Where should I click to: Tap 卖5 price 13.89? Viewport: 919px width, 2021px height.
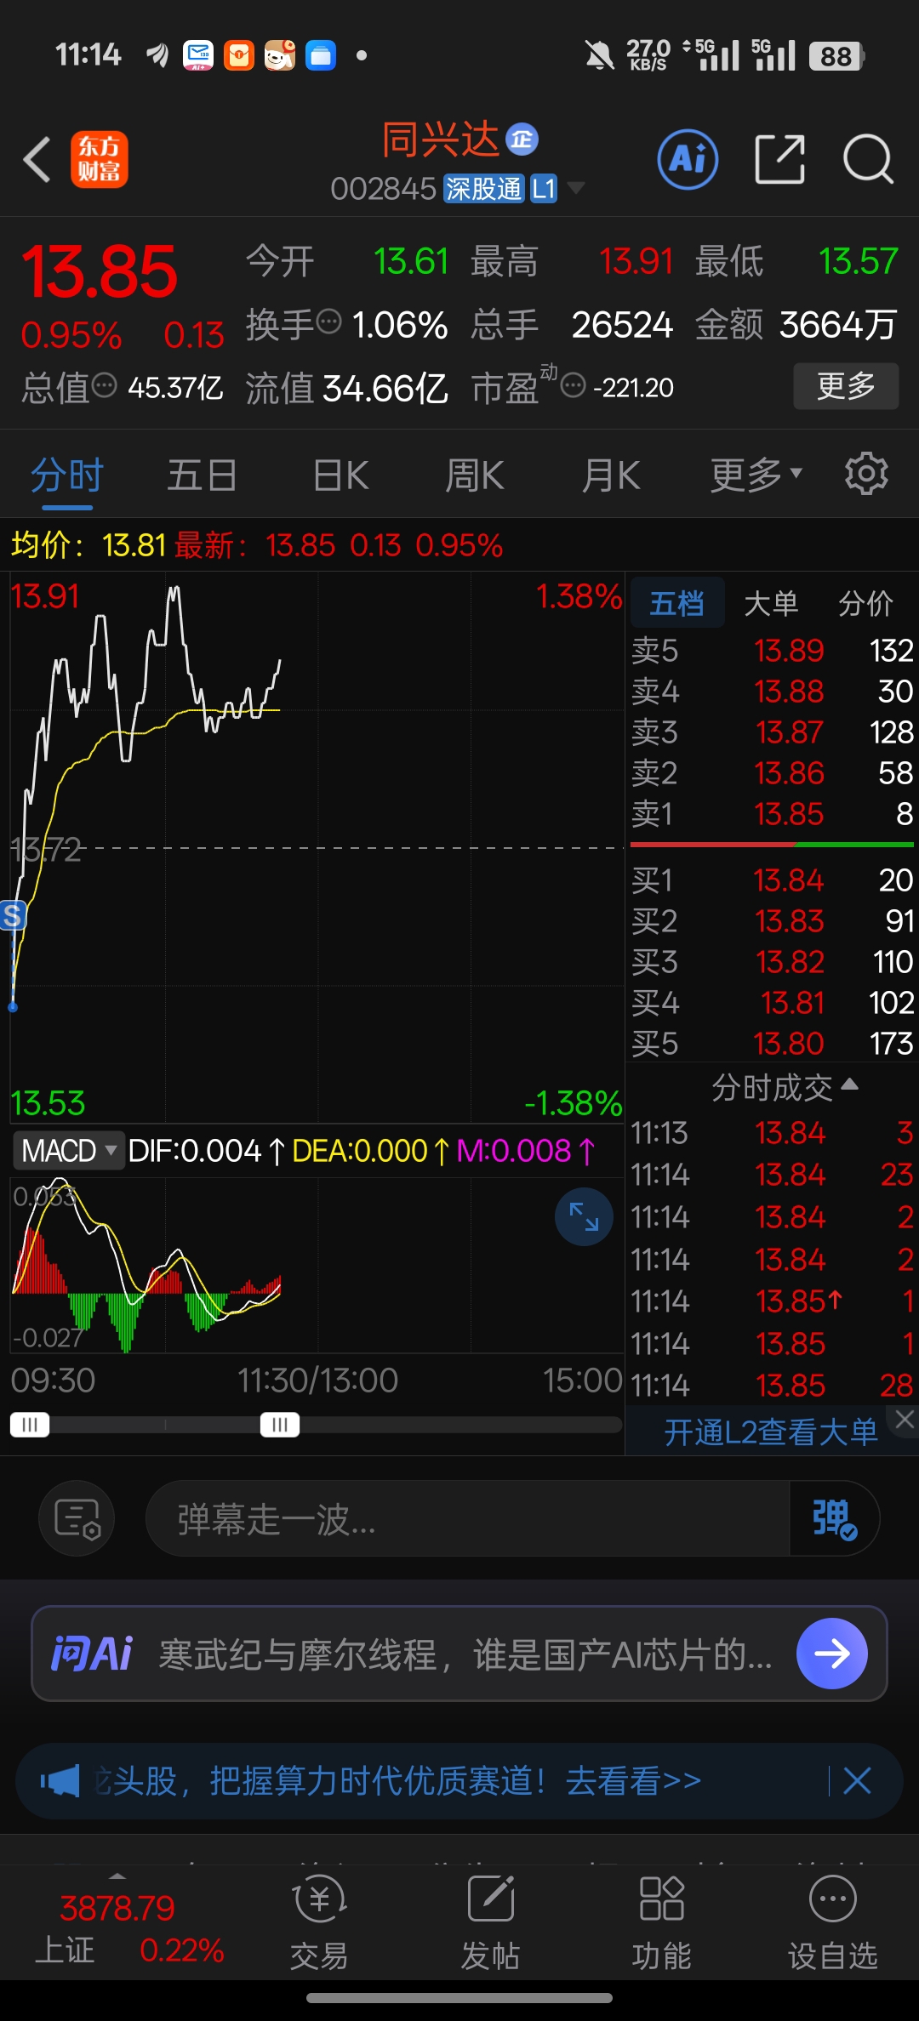(x=789, y=651)
